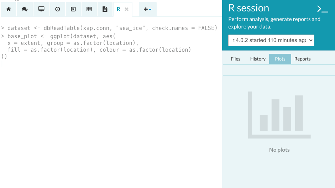The width and height of the screenshot is (335, 188).
Task: Open the chat comments tab icon
Action: click(25, 9)
